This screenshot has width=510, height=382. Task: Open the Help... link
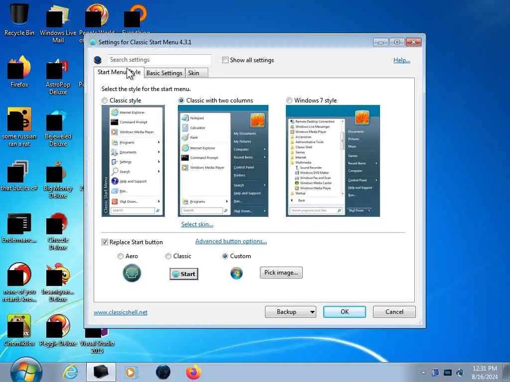tap(402, 60)
